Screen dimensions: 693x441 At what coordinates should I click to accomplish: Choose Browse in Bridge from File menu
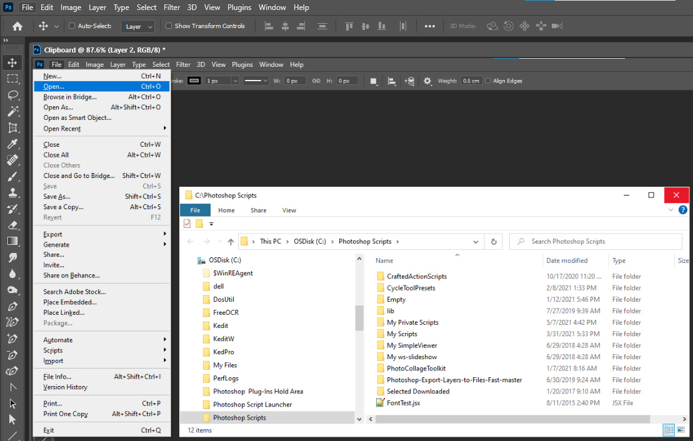click(70, 97)
